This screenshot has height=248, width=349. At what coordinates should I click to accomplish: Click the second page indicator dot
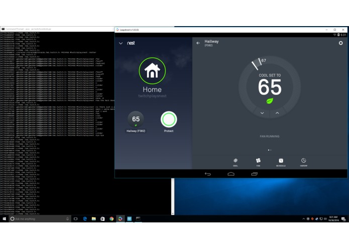[x=271, y=150]
